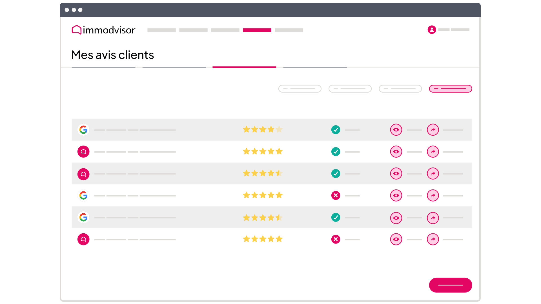Click the red X status in last row
This screenshot has height=304, width=541.
pyautogui.click(x=336, y=239)
